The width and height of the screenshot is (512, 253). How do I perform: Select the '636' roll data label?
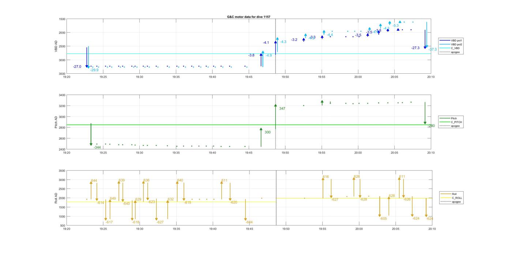(146, 180)
